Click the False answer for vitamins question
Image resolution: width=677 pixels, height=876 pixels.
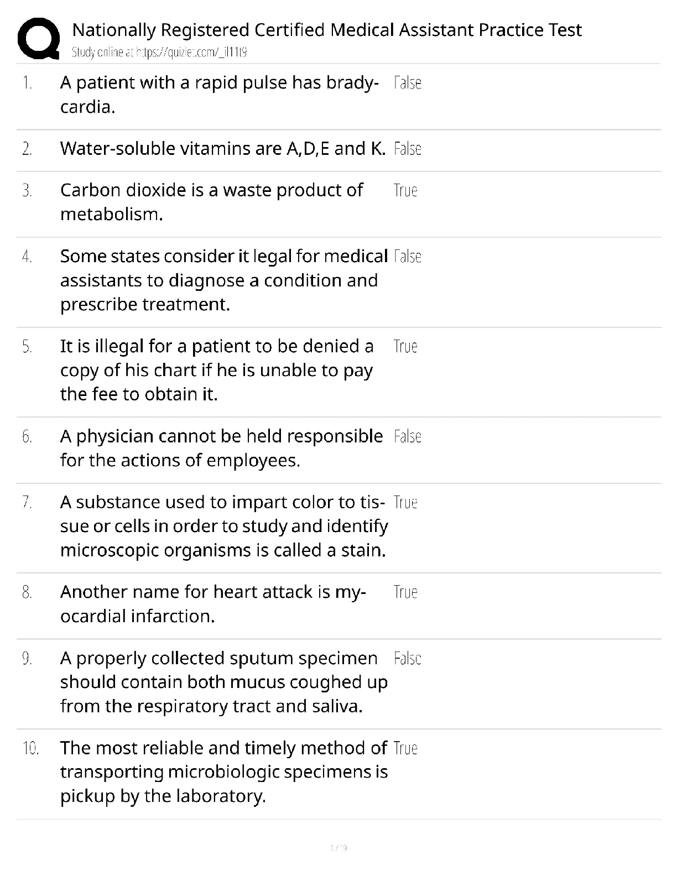[408, 149]
